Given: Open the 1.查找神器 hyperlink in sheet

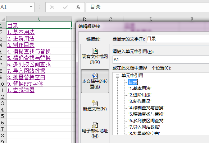Looking at the screenshot, I should (21, 90).
